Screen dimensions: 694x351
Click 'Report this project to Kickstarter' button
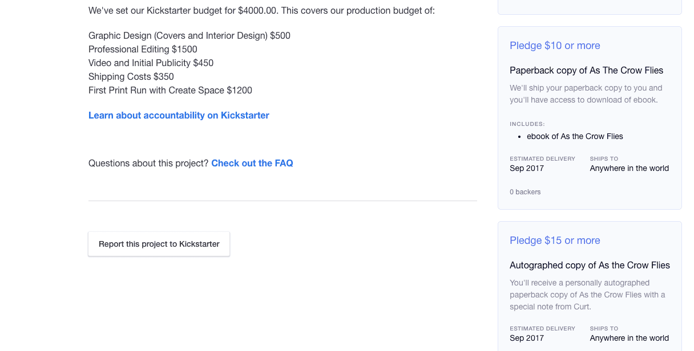pyautogui.click(x=159, y=244)
